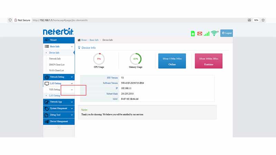Click the Device Info lightbulb icon
Screen dimensions: 276x155
(x=79, y=48)
